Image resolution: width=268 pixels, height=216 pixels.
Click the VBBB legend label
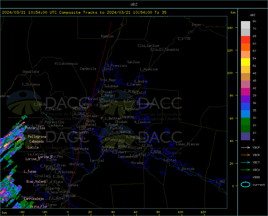coord(256,177)
